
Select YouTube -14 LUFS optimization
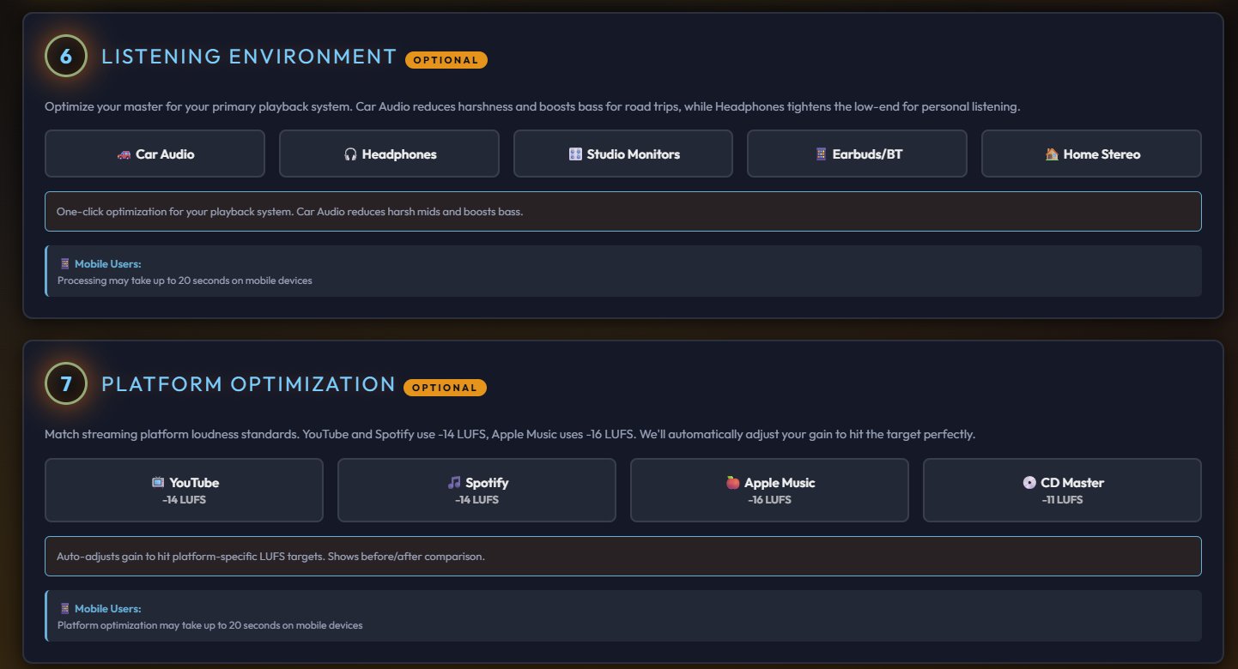click(184, 490)
